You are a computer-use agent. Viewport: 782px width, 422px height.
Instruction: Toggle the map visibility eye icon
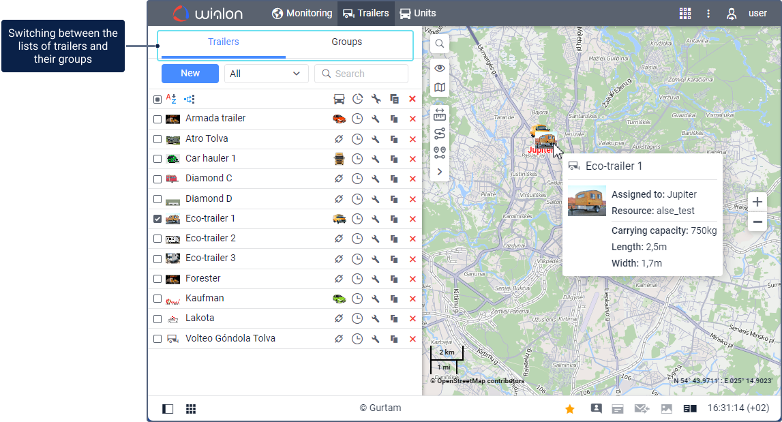[439, 68]
